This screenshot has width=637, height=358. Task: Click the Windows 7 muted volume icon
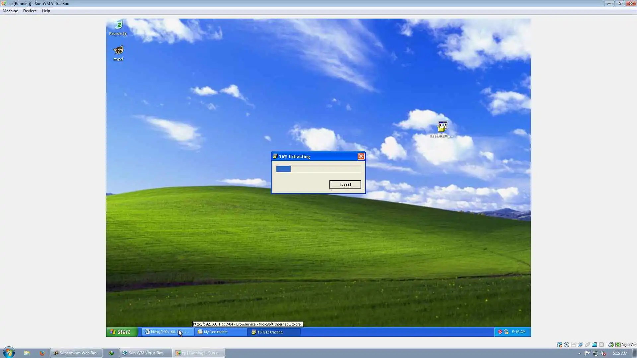tap(603, 353)
